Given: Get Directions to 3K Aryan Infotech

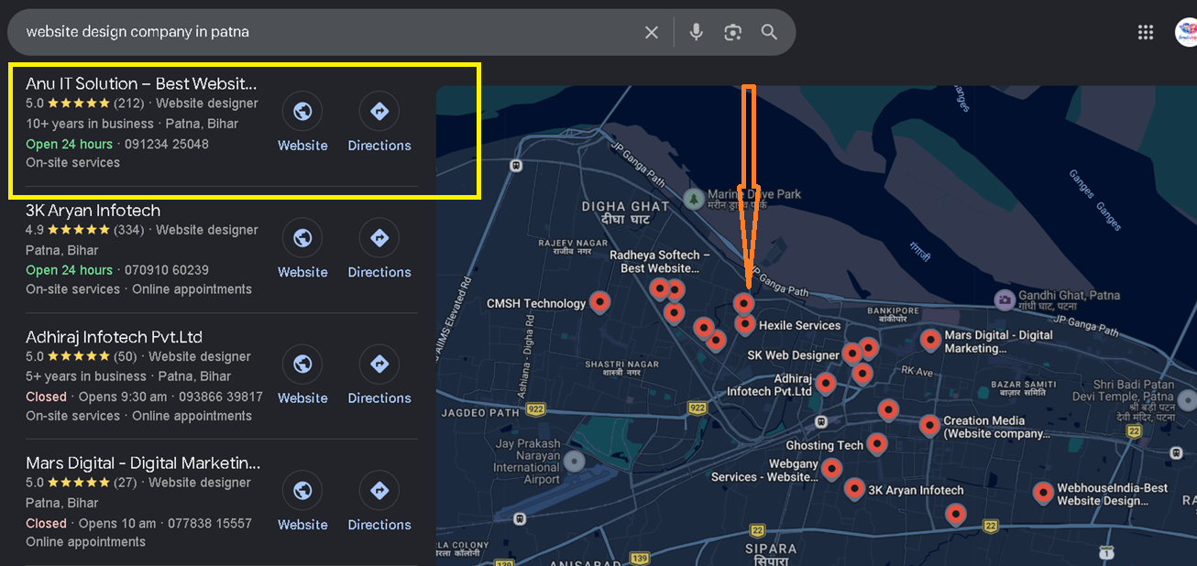Looking at the screenshot, I should (x=379, y=249).
